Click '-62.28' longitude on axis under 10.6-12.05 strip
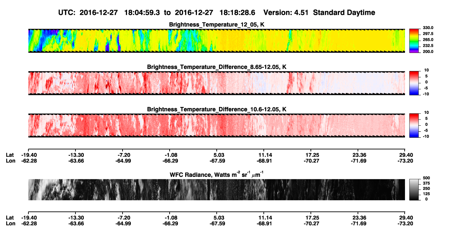 pyautogui.click(x=28, y=160)
